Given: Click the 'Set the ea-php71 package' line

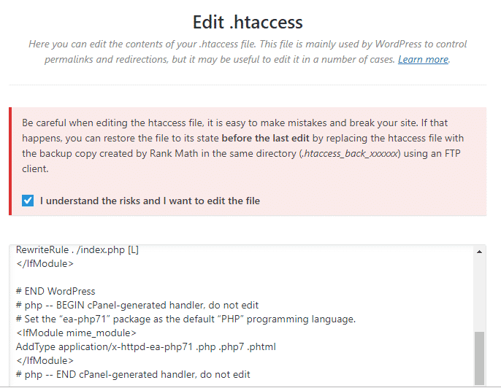Looking at the screenshot, I should pos(186,319).
